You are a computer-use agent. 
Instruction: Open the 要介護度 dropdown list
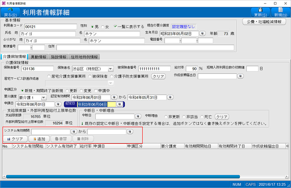point(44,97)
